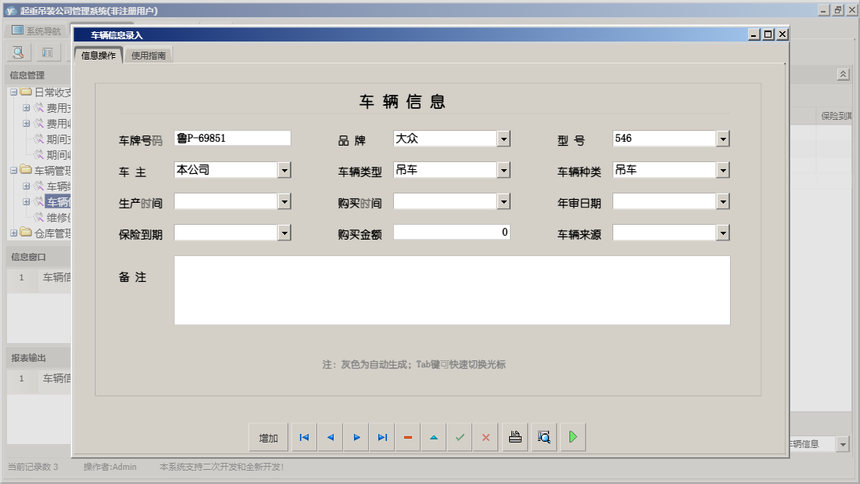Run query using green play arrow icon
The image size is (860, 484).
pos(573,437)
